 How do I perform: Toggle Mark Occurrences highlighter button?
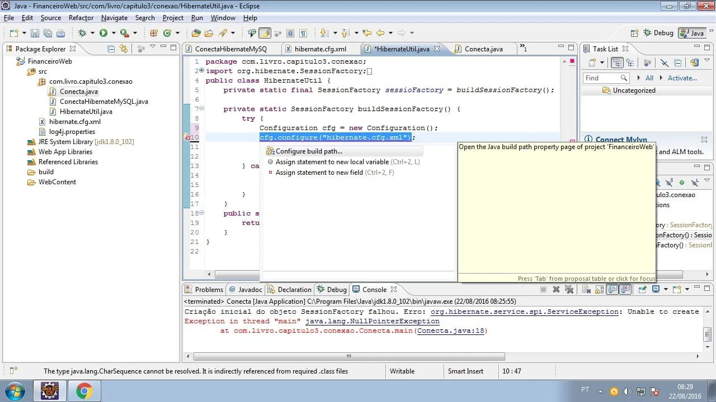click(265, 33)
